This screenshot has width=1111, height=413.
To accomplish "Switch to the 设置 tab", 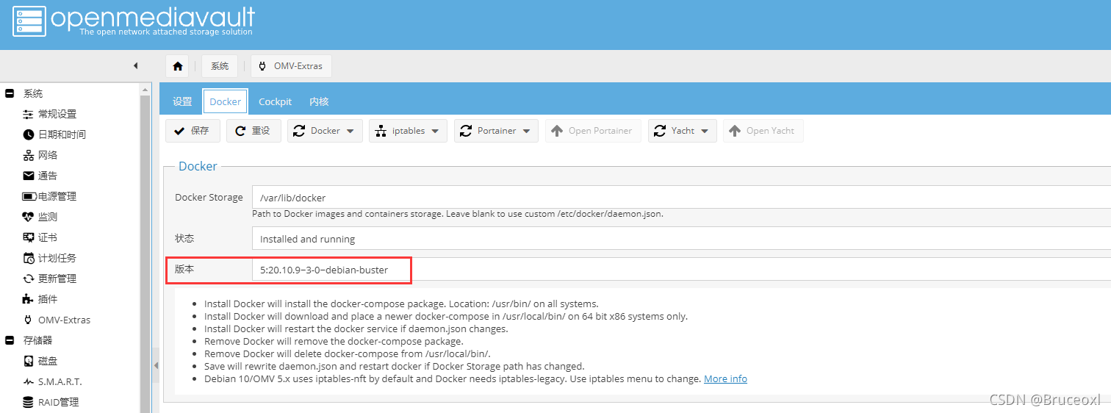I will [x=182, y=101].
